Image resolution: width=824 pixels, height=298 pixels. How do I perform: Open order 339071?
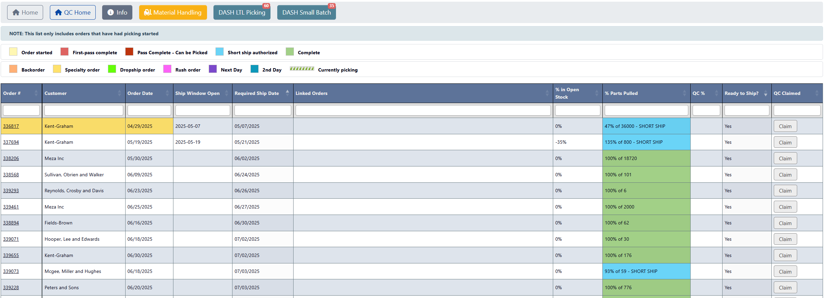[11, 239]
